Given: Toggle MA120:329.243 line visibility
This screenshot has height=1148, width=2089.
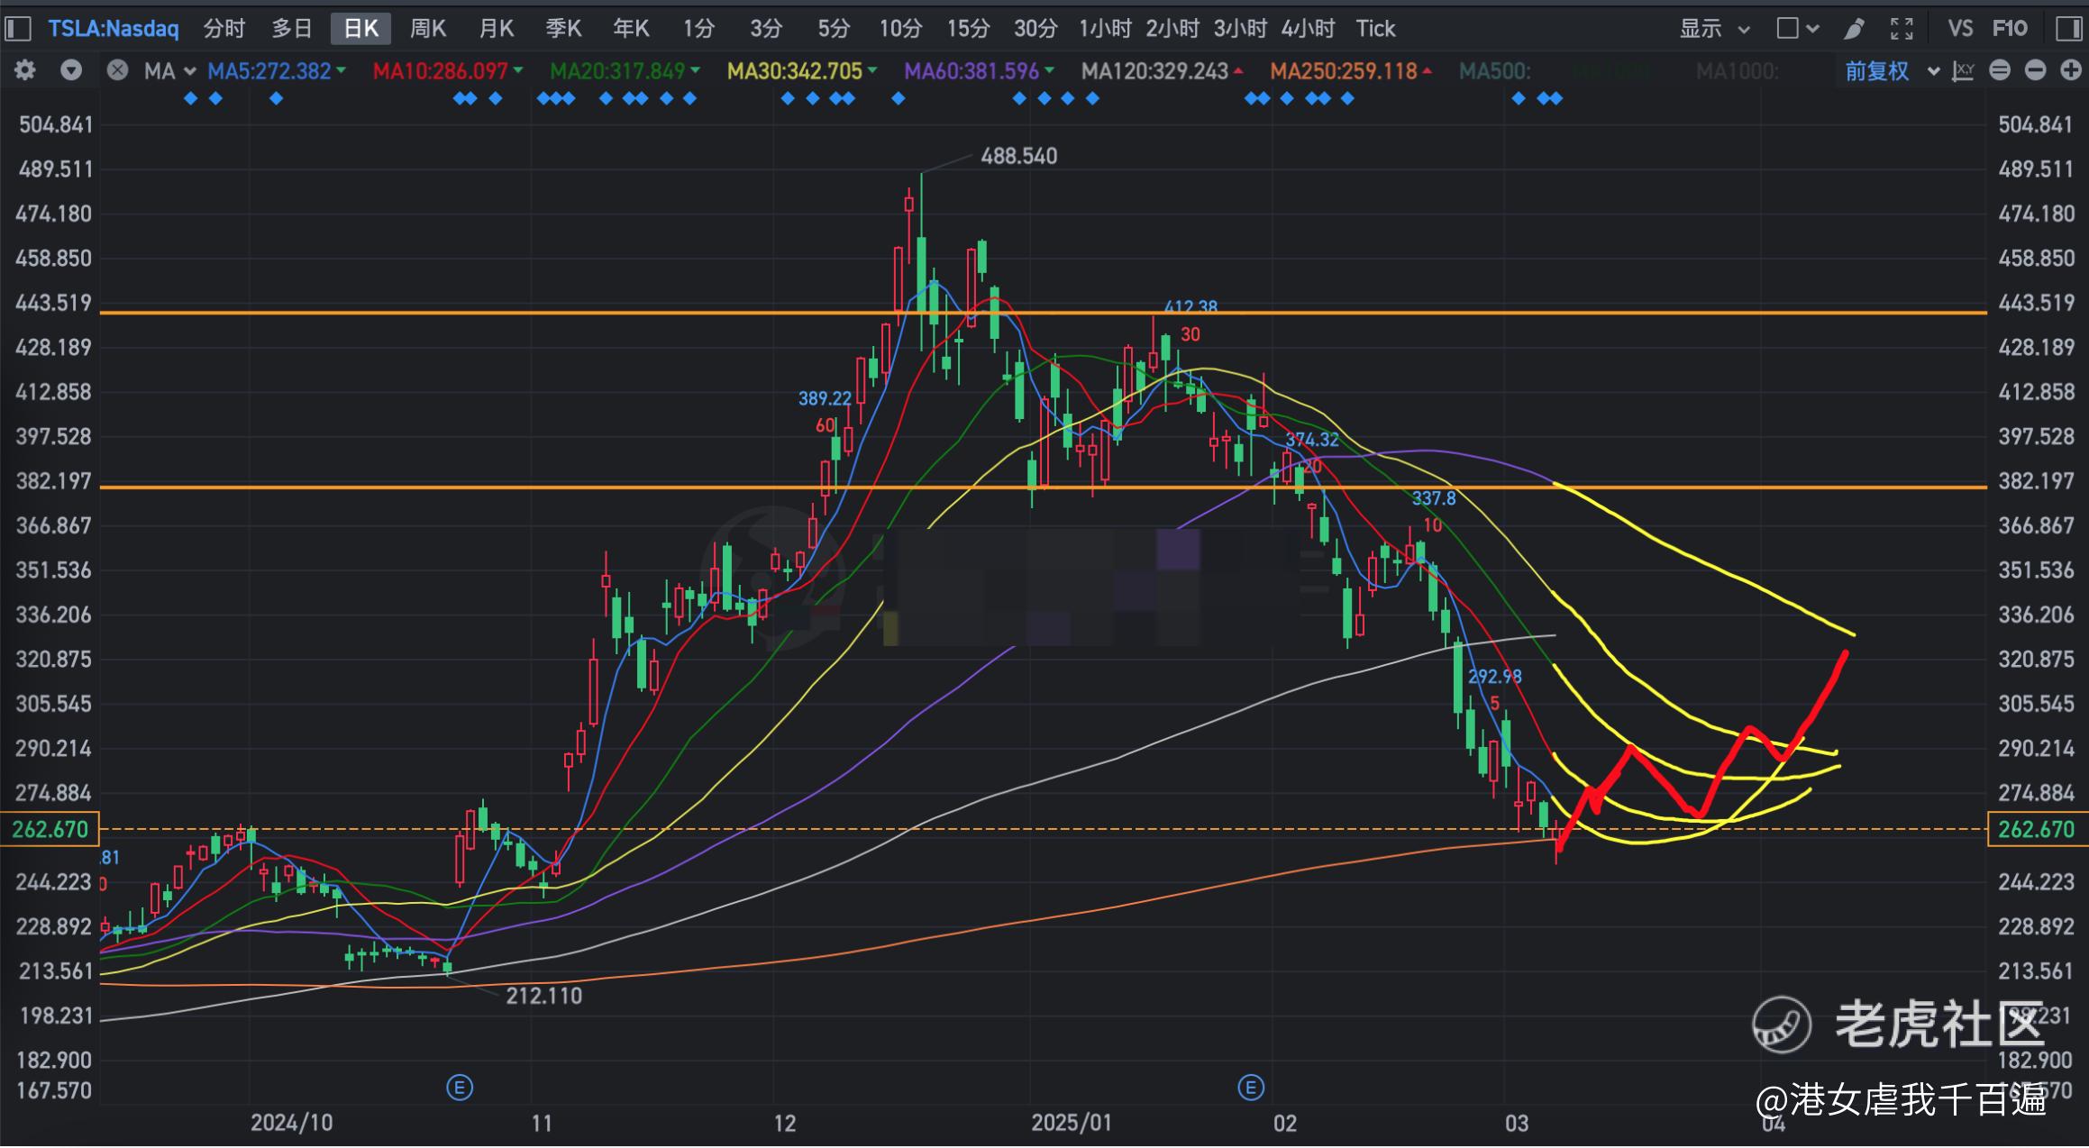Looking at the screenshot, I should (x=1163, y=70).
